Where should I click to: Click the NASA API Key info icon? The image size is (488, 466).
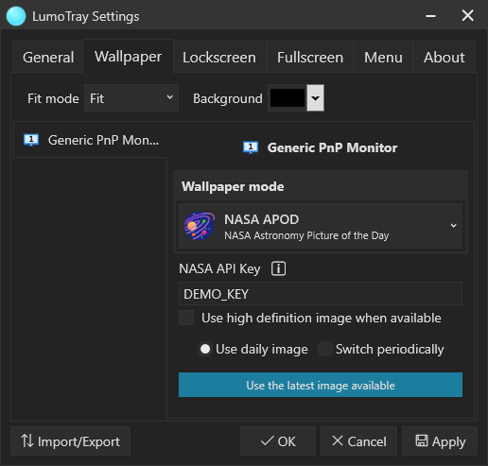click(278, 268)
